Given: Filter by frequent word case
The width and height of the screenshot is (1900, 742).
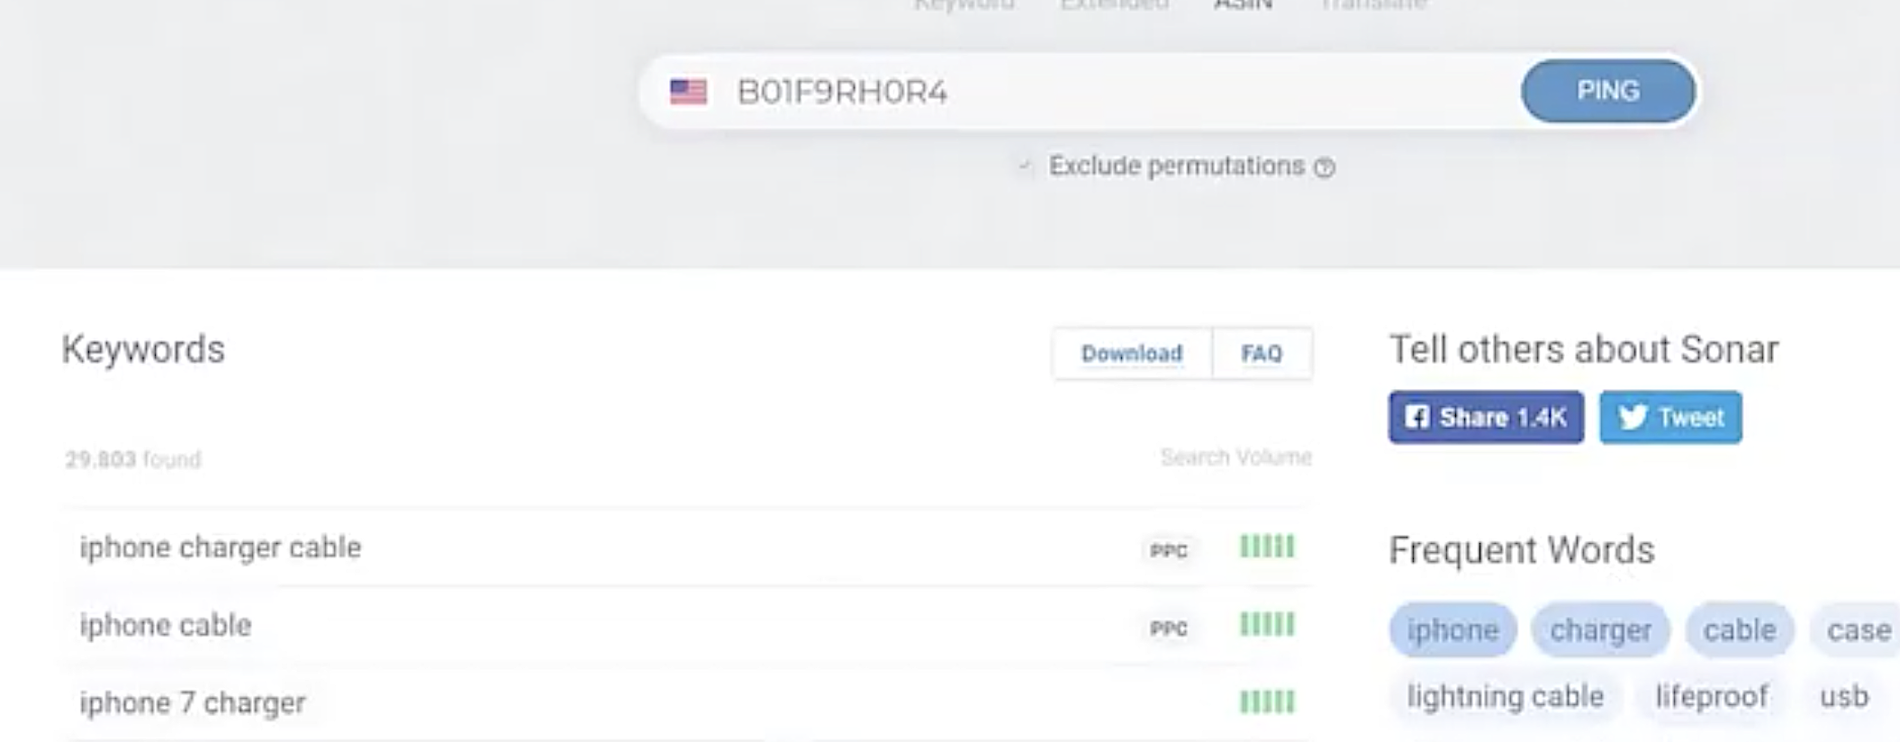Looking at the screenshot, I should pyautogui.click(x=1859, y=629).
